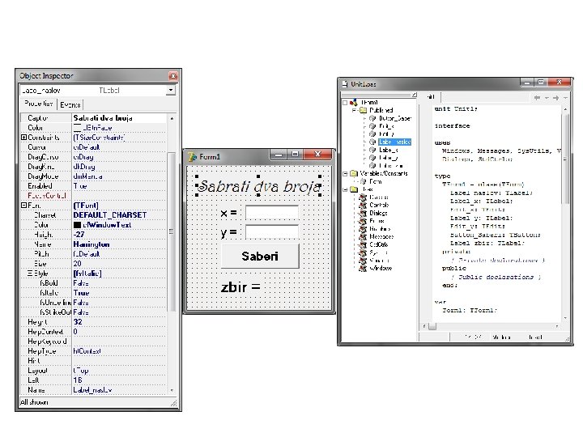Click the forward navigation arrow in code editor
The width and height of the screenshot is (583, 437).
555,98
